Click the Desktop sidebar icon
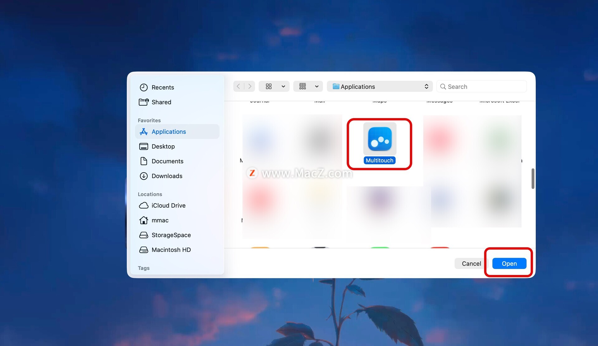Image resolution: width=598 pixels, height=346 pixels. (x=144, y=147)
